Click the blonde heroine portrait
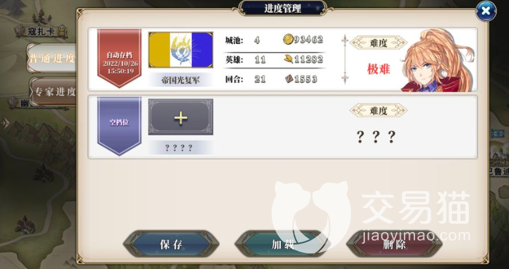Image resolution: width=509 pixels, height=269 pixels. [x=438, y=60]
